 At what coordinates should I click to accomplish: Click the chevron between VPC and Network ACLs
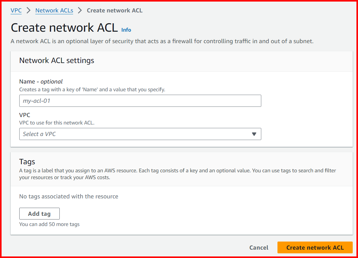click(28, 10)
